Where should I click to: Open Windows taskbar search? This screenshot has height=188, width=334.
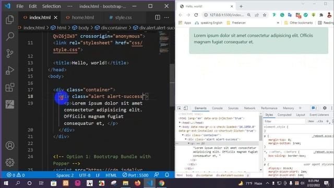pos(18,183)
